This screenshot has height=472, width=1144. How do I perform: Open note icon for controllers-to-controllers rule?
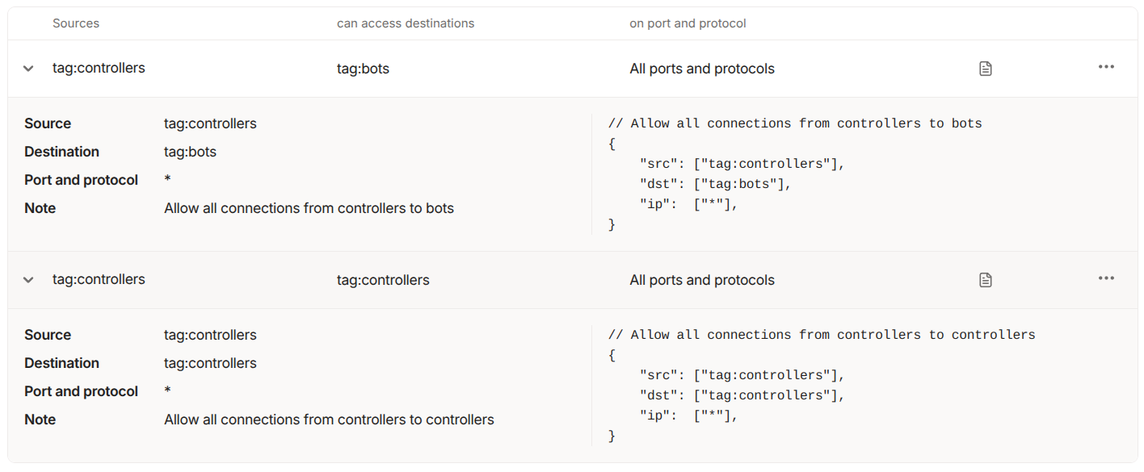coord(985,280)
